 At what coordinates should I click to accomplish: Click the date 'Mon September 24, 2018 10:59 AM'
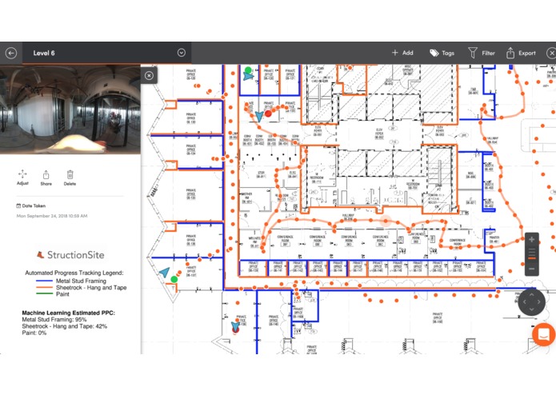[x=52, y=216]
